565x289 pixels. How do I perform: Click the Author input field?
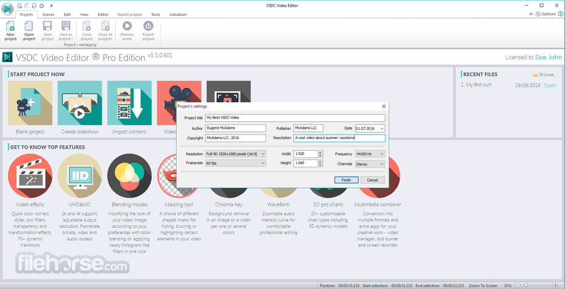click(235, 128)
